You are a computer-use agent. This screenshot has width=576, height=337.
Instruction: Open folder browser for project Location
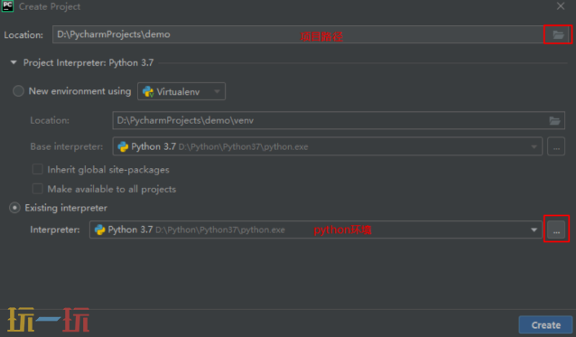point(558,35)
